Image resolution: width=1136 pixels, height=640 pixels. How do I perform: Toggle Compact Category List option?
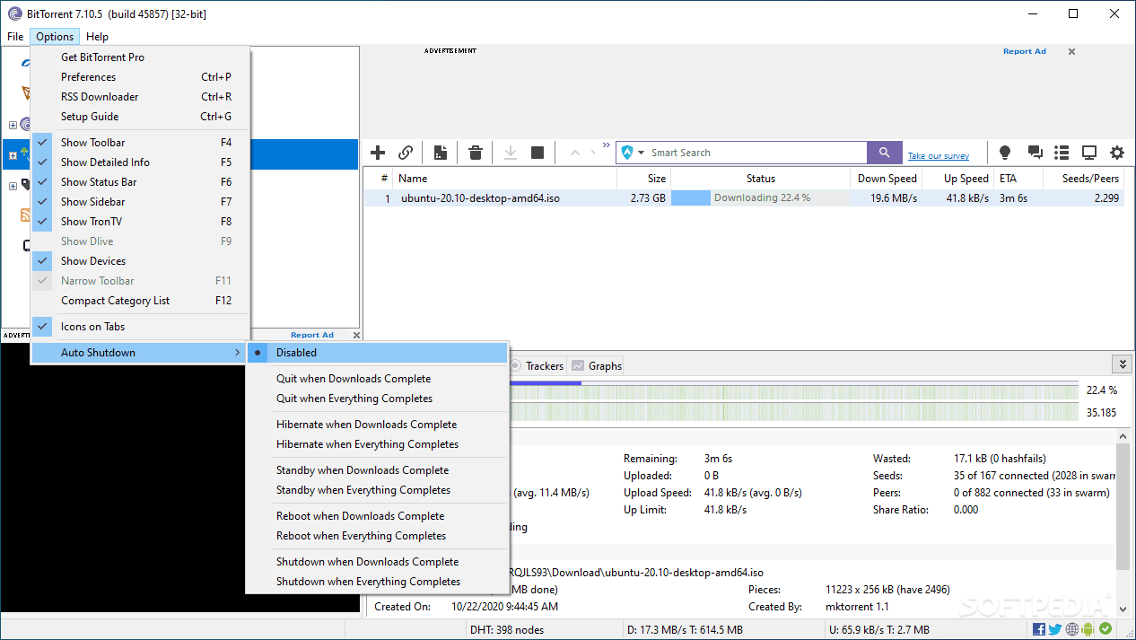coord(141,301)
